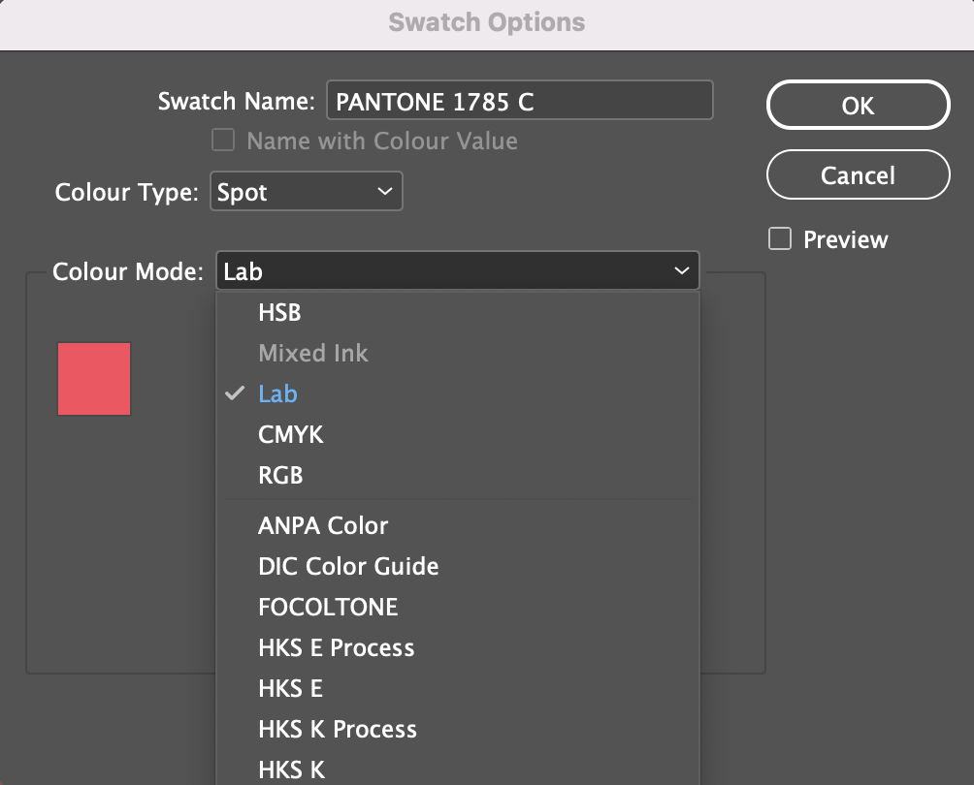This screenshot has width=974, height=785.
Task: Click the Swatch Name text field
Action: click(x=519, y=100)
